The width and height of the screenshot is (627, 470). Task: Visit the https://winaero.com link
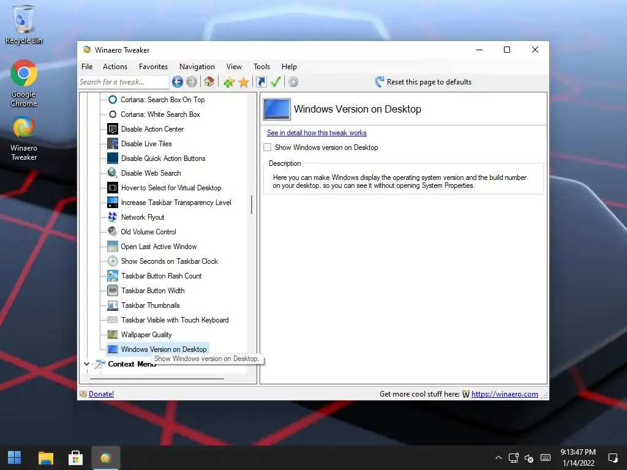[505, 394]
